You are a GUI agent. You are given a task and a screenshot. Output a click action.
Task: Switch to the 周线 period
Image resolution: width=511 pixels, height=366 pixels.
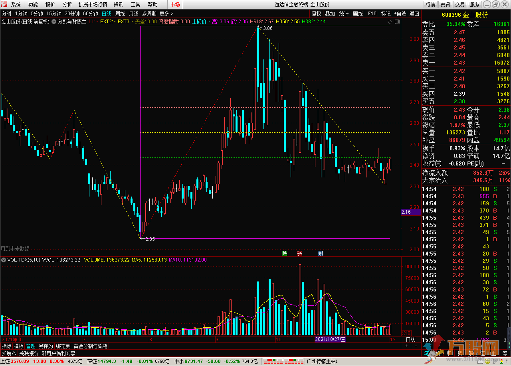pyautogui.click(x=120, y=14)
